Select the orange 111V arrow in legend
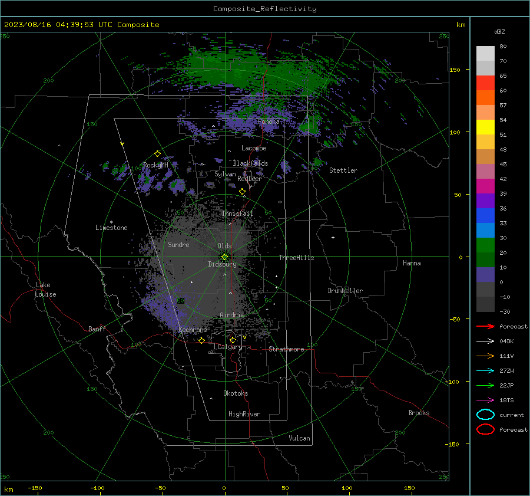Screen dimensions: 530x496 tap(485, 356)
